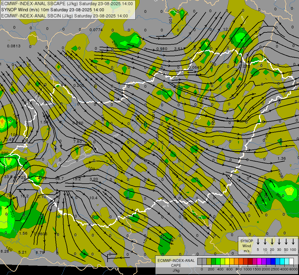The width and height of the screenshot is (299, 275).
Task: Select the dark green CAPE legend swatch
Action: pos(213,261)
